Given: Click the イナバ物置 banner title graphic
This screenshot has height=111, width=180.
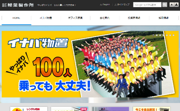Looking at the screenshot, I should (38, 43).
